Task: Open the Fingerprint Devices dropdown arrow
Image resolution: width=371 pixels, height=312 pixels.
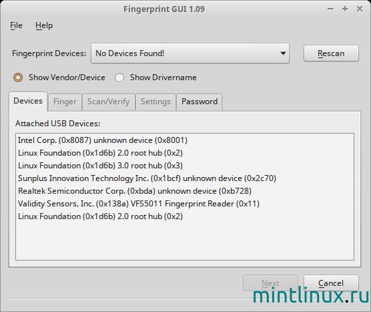Action: point(283,53)
